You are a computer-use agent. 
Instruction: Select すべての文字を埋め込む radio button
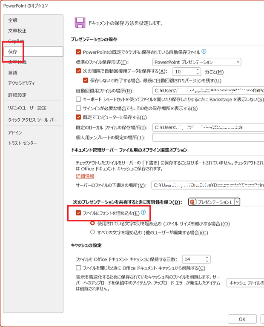tap(92, 232)
